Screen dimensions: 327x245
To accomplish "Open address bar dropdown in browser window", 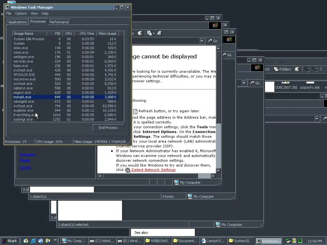I will [202, 41].
